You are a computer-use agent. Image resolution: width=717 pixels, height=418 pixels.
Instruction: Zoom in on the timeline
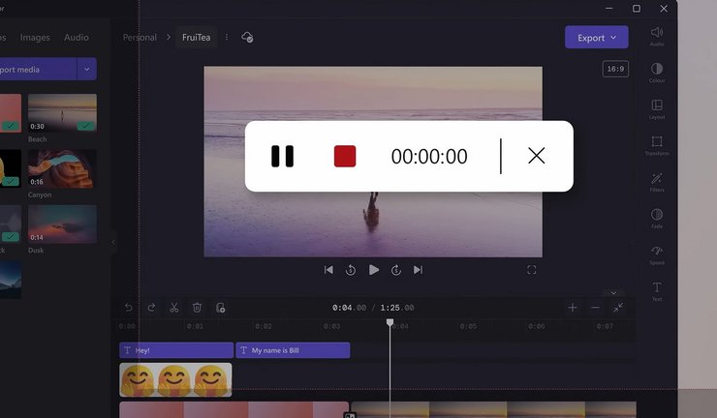click(573, 308)
